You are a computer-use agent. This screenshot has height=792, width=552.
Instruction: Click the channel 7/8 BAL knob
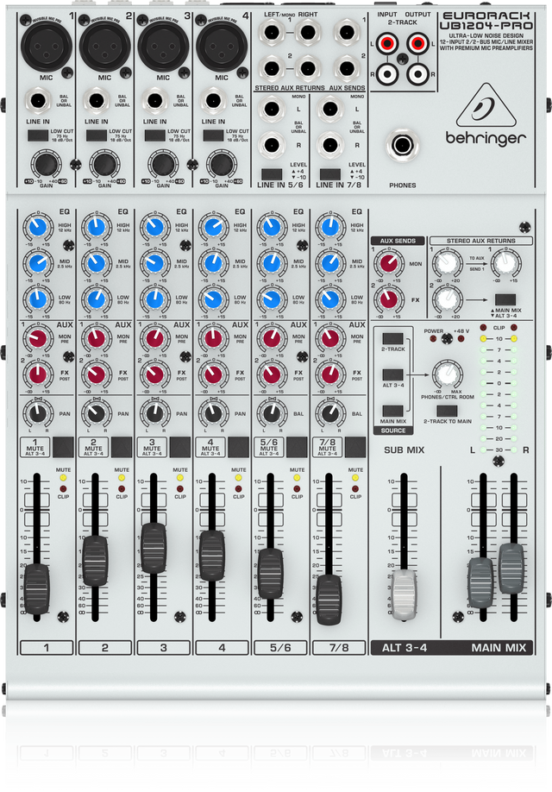tap(328, 415)
